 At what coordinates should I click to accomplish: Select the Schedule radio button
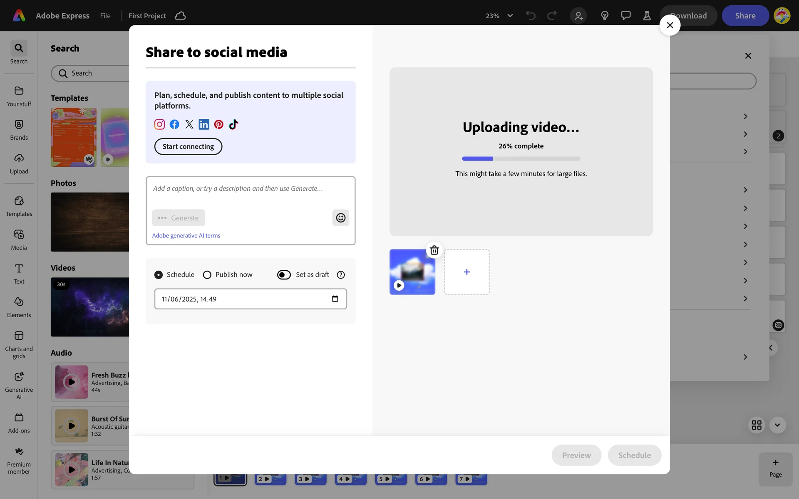159,275
